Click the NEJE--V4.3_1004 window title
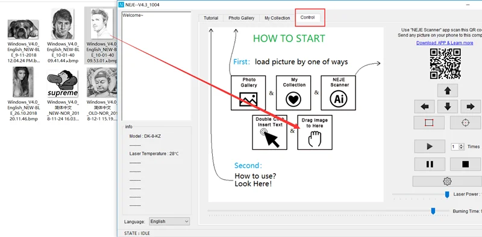 click(143, 5)
